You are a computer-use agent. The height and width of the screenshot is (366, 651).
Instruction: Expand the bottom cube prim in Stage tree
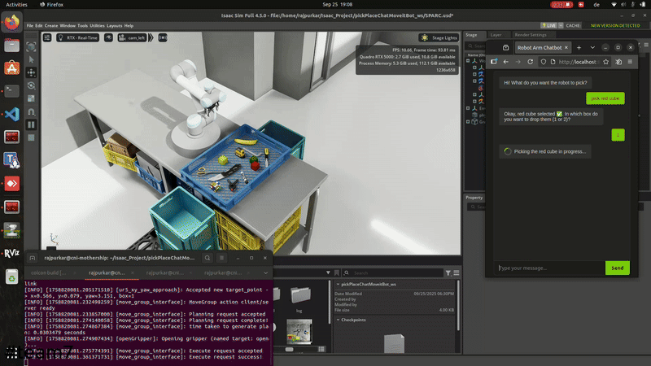coord(468,122)
